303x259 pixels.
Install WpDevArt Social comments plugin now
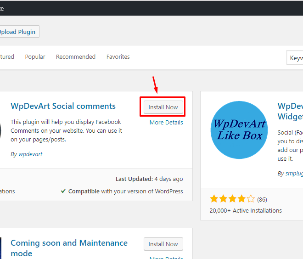coord(163,107)
